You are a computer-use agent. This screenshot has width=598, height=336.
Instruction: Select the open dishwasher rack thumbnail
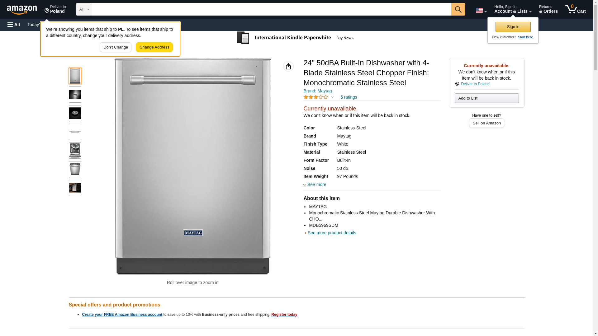[75, 151]
